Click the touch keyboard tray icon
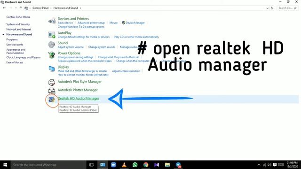This screenshot has height=169, width=301. point(281,165)
